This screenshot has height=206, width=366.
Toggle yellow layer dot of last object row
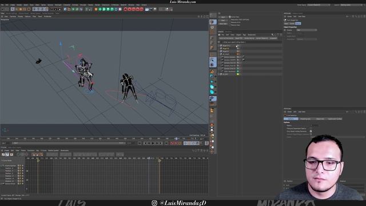pos(238,74)
